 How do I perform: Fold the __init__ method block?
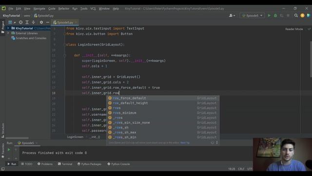click(x=65, y=55)
